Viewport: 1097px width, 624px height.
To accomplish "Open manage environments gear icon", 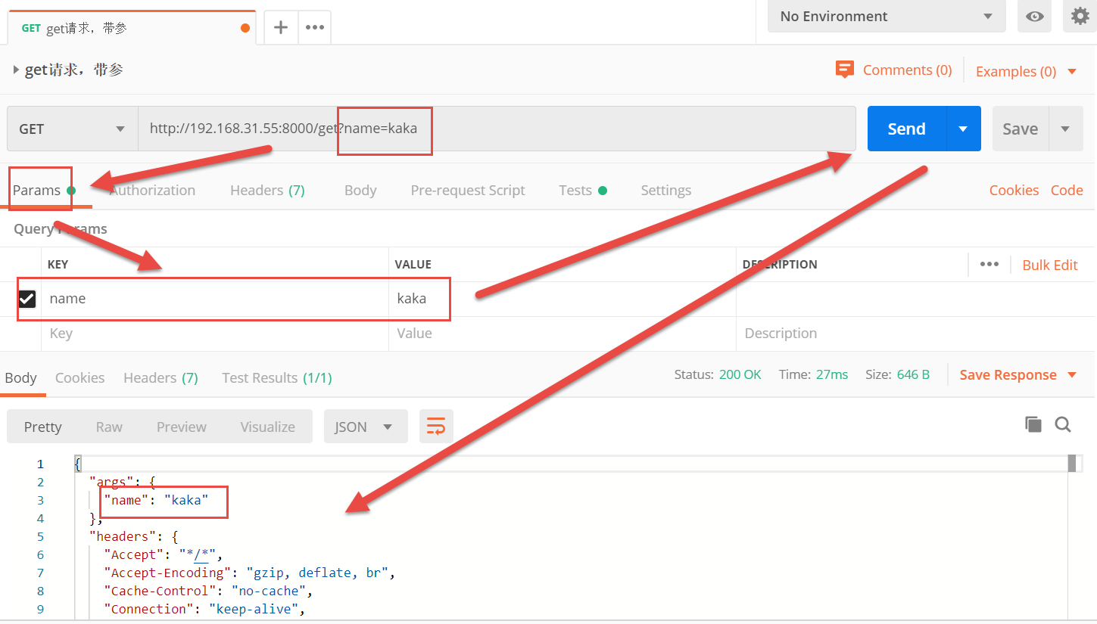I will (1080, 16).
